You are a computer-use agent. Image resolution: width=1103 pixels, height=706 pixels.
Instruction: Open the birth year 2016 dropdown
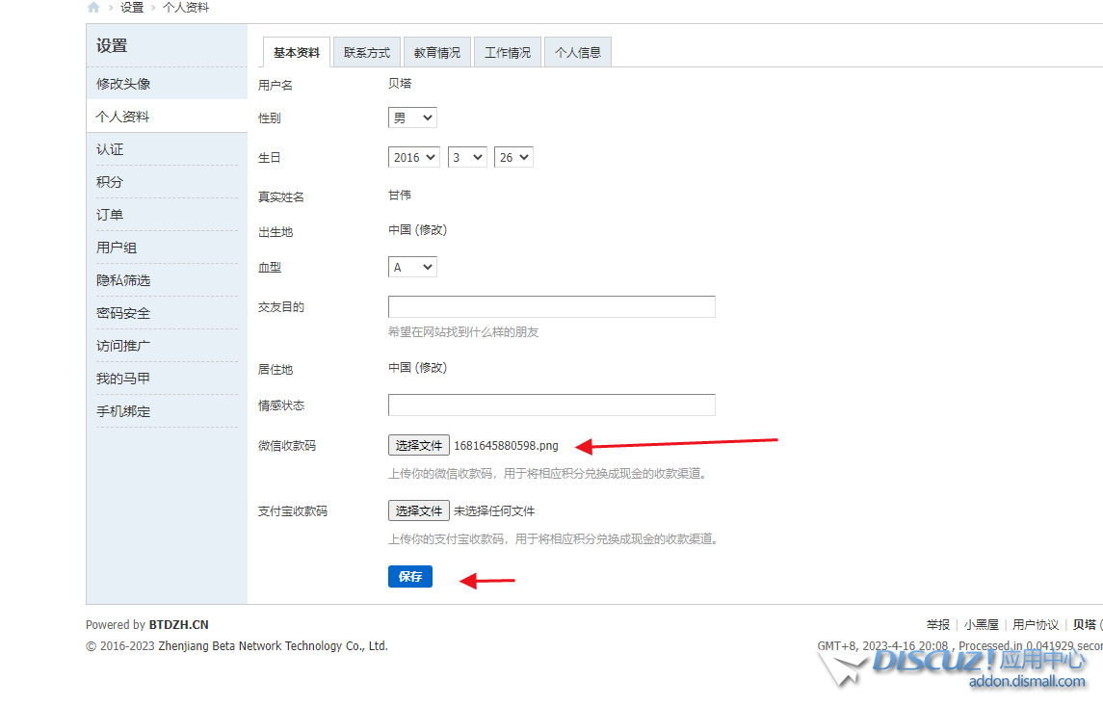click(x=413, y=156)
